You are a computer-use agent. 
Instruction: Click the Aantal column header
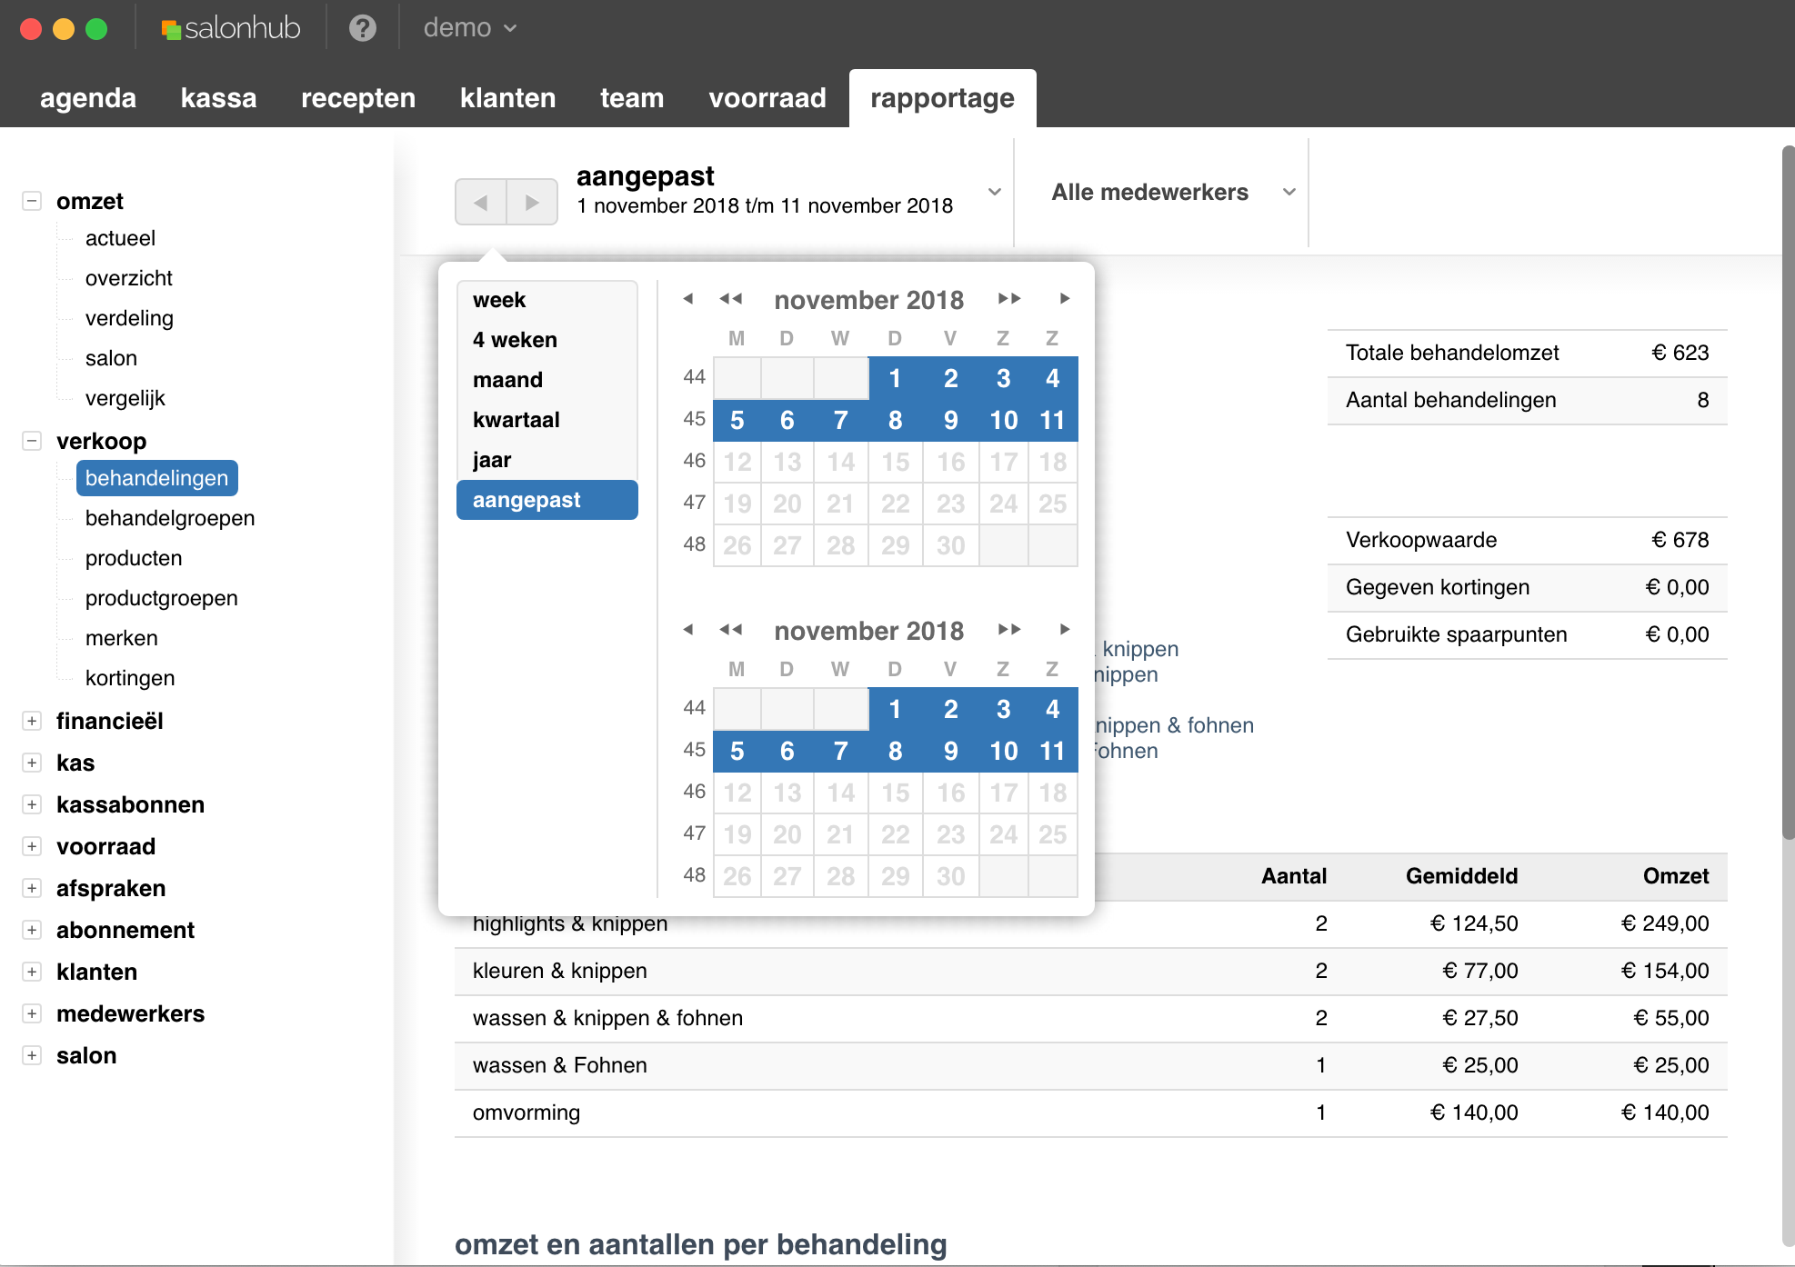click(x=1294, y=876)
